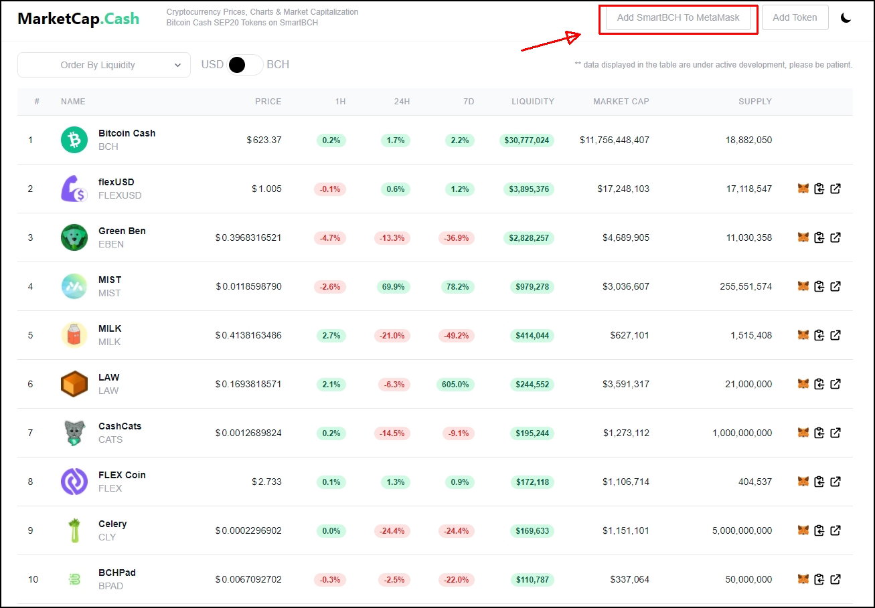This screenshot has width=875, height=608.
Task: Click the MILK price $0.4138163486
Action: click(248, 335)
